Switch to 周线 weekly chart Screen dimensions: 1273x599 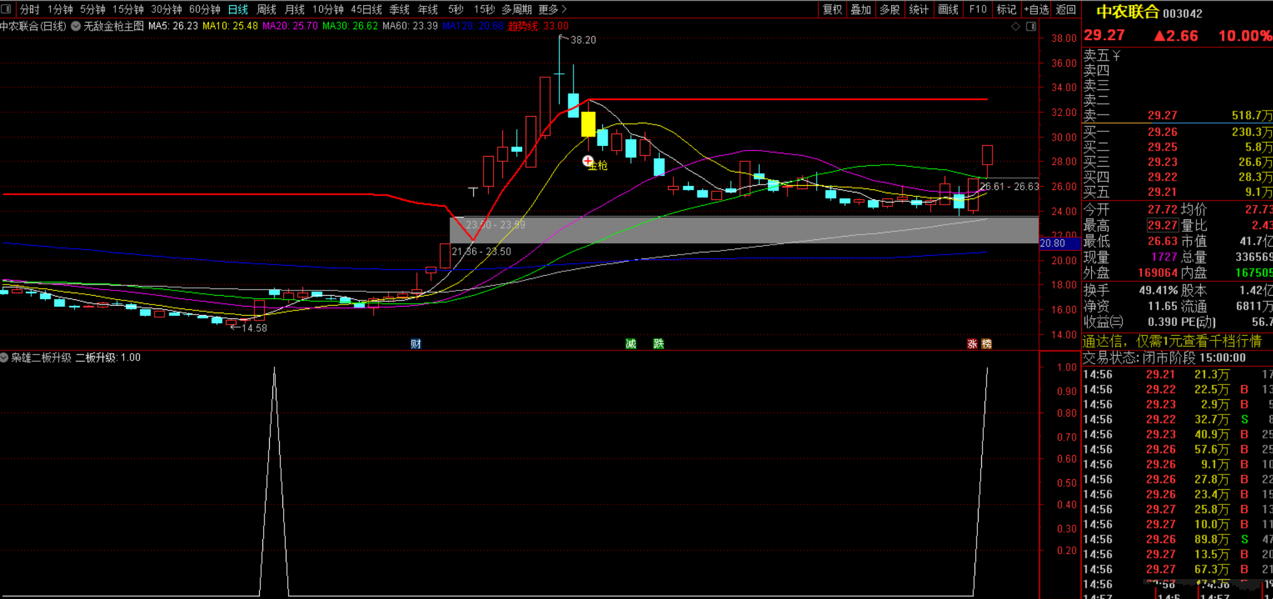coord(266,9)
